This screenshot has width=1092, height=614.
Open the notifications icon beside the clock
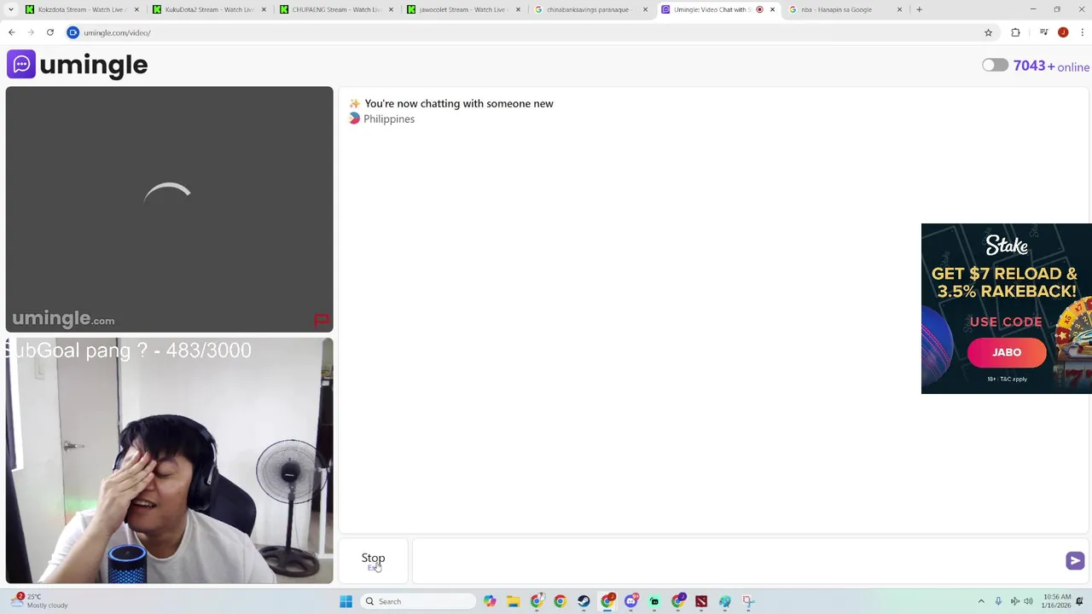point(1080,601)
